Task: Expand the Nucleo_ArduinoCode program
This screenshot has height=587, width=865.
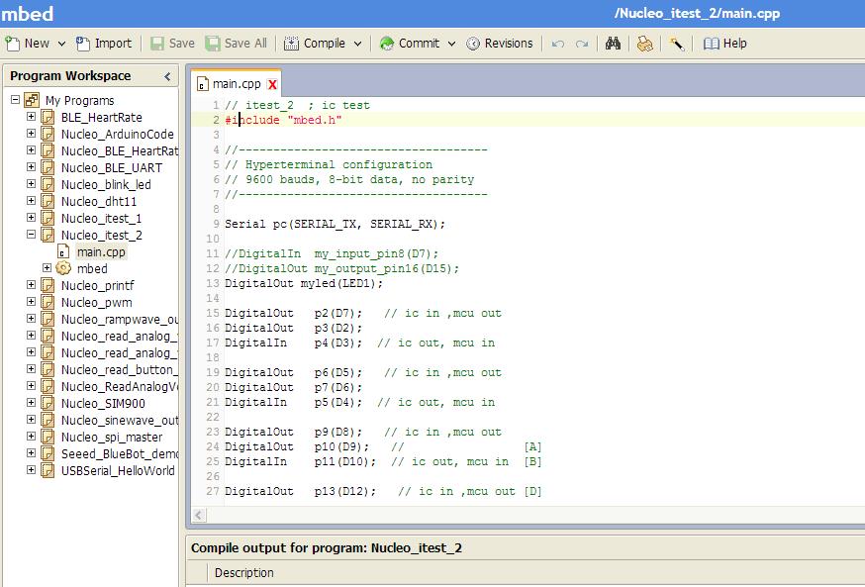Action: (x=32, y=134)
